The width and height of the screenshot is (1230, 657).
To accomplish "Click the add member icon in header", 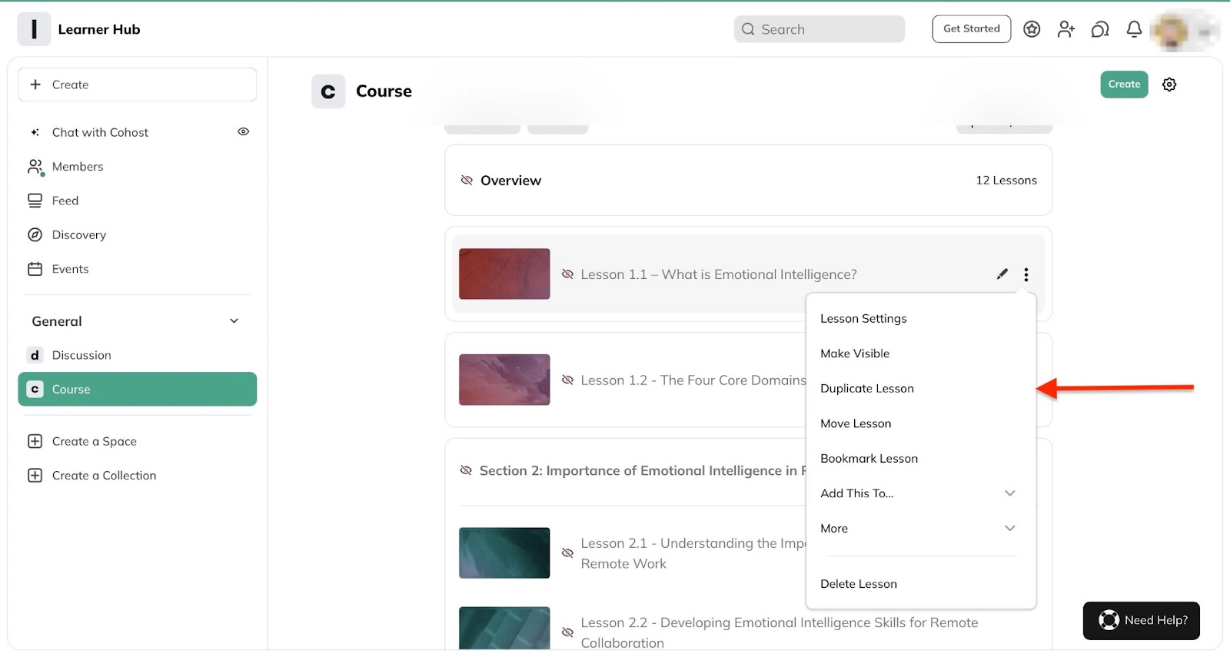I will point(1065,29).
